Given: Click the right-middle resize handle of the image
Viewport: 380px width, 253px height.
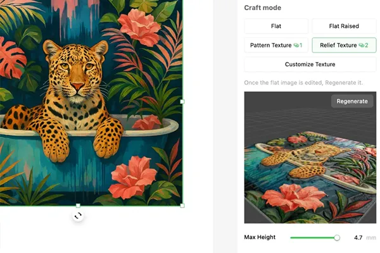Looking at the screenshot, I should (x=182, y=101).
